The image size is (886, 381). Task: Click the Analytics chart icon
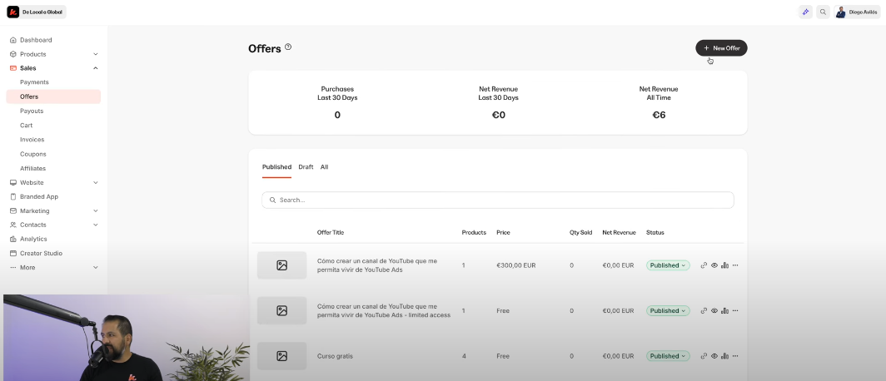(13, 240)
